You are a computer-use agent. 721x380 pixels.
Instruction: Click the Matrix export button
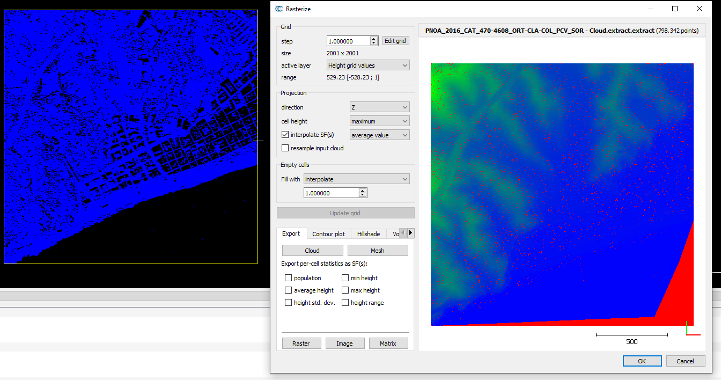click(x=388, y=344)
